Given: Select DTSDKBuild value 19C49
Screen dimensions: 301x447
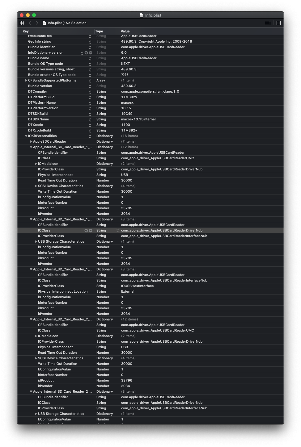Looking at the screenshot, I should pyautogui.click(x=127, y=114).
